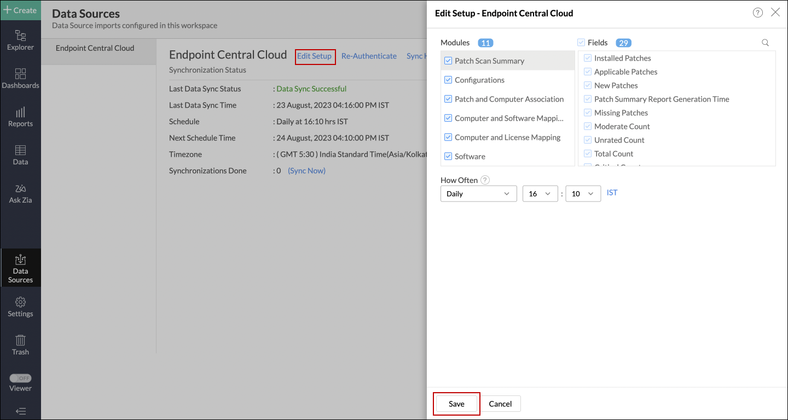Open the Create menu
788x420 pixels.
coord(21,10)
